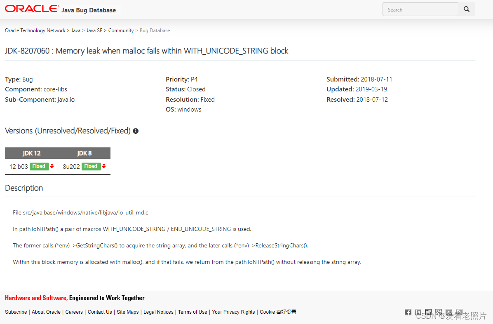
Task: Click the Submitted: 2018-07-11 date
Action: [x=359, y=79]
